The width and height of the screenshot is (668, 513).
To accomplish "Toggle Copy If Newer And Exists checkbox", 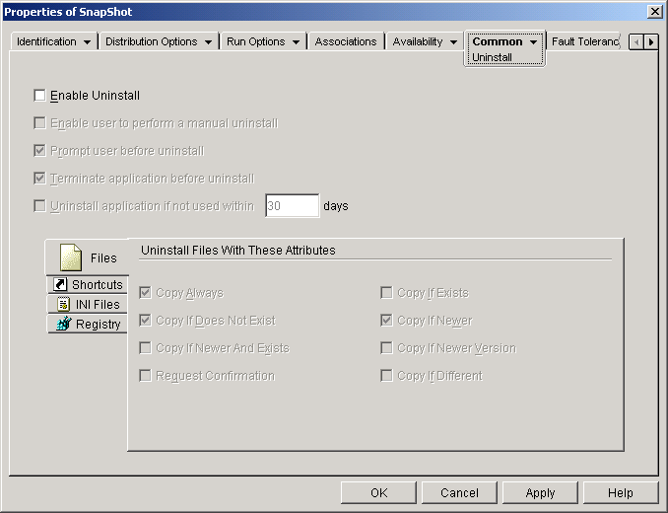I will coord(145,348).
